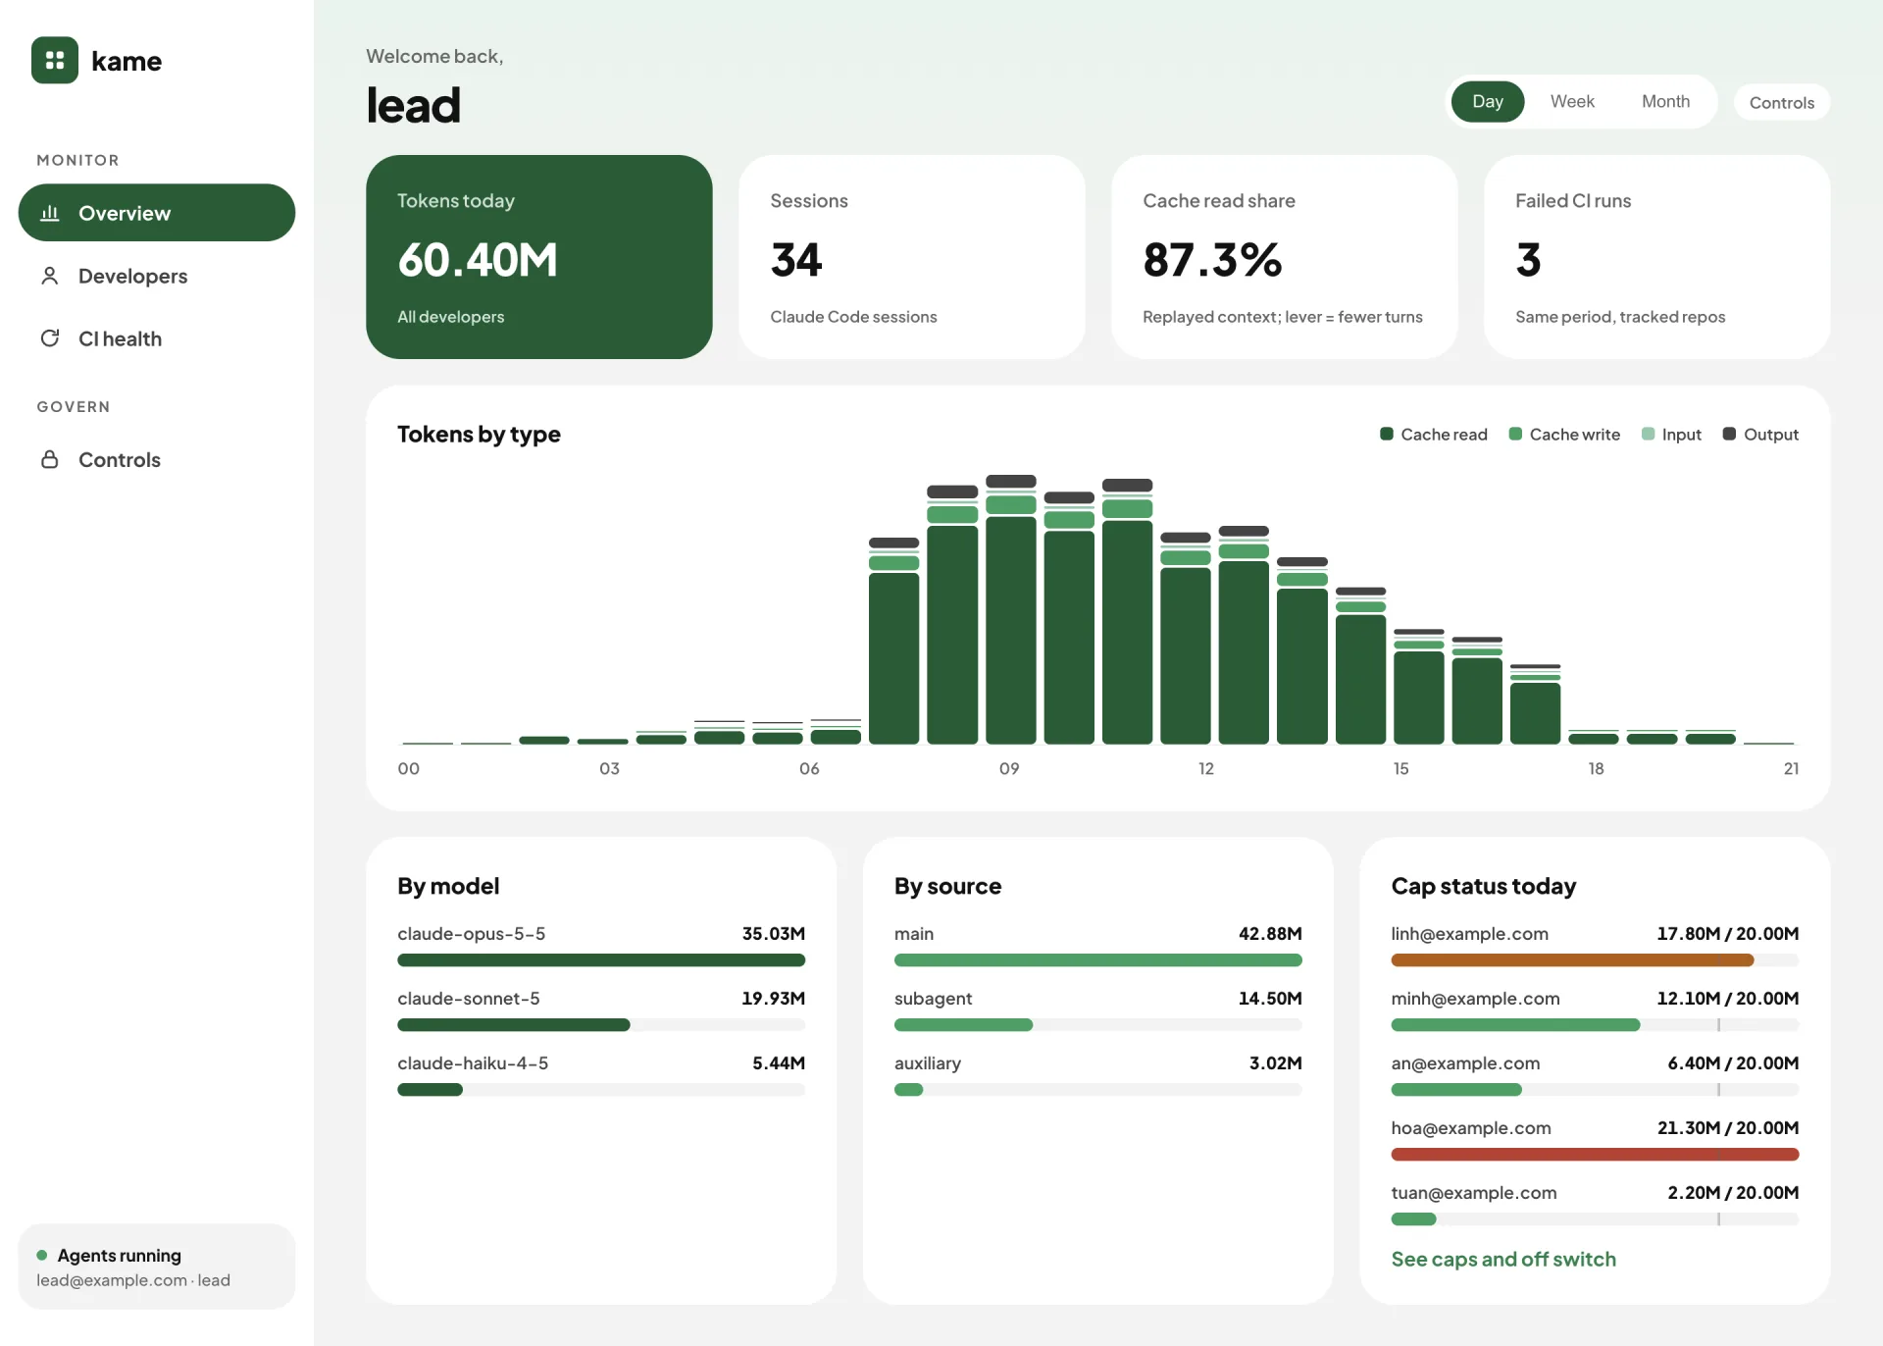1883x1346 pixels.
Task: Click the minh@example.com label
Action: 1475,998
